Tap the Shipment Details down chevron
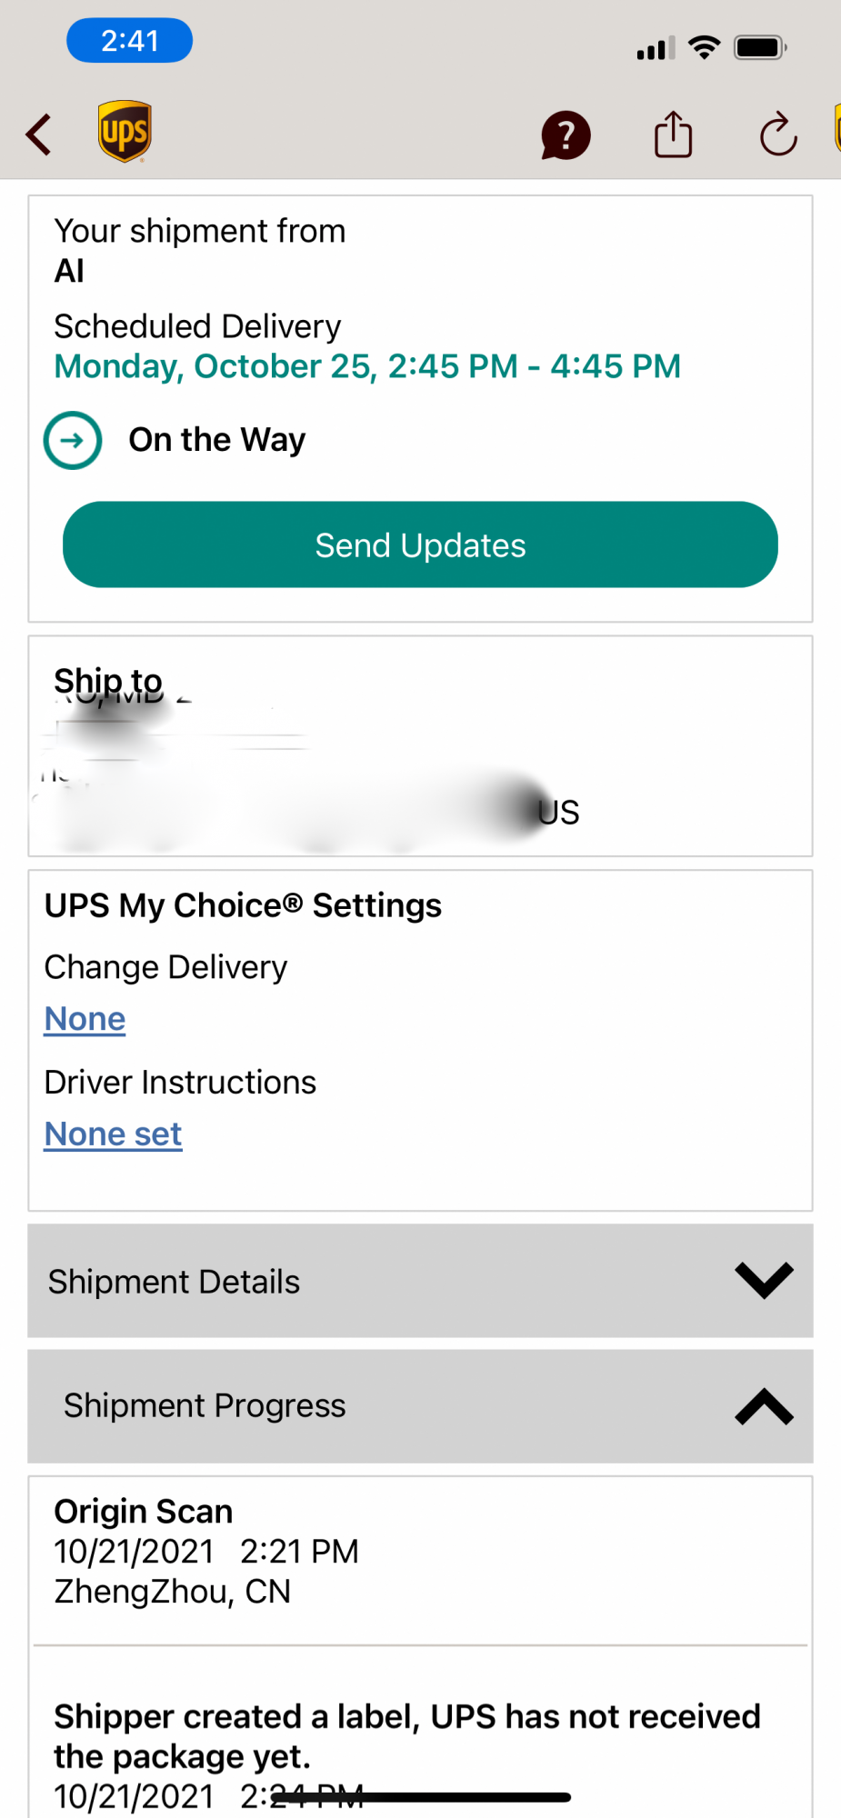The height and width of the screenshot is (1818, 841). pyautogui.click(x=764, y=1281)
